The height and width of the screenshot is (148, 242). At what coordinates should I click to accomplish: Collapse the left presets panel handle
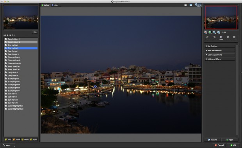click(x=1, y=72)
